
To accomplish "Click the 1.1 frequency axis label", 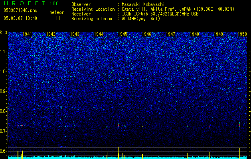I will tap(4, 52).
